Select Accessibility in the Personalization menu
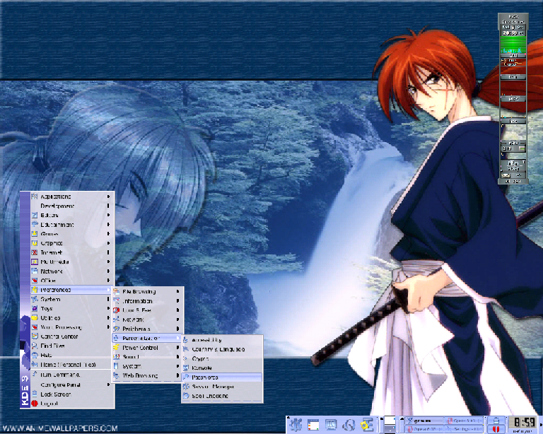The width and height of the screenshot is (543, 434). point(222,340)
